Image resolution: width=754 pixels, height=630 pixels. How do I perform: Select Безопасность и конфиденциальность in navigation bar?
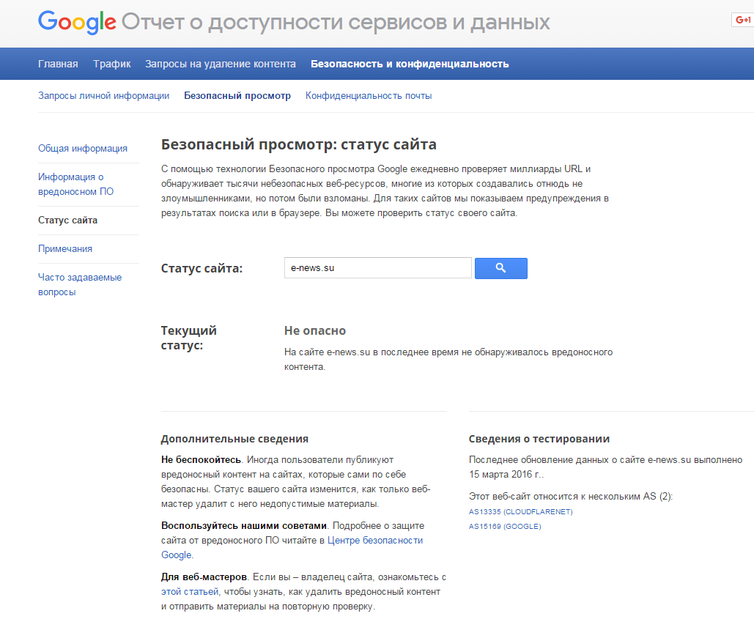pyautogui.click(x=410, y=64)
